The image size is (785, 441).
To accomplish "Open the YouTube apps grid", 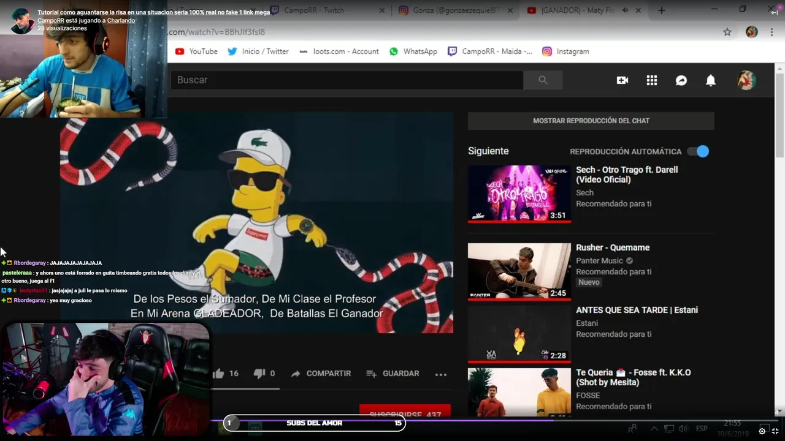I will (652, 80).
